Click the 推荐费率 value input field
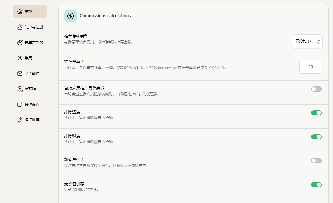 click(x=311, y=66)
